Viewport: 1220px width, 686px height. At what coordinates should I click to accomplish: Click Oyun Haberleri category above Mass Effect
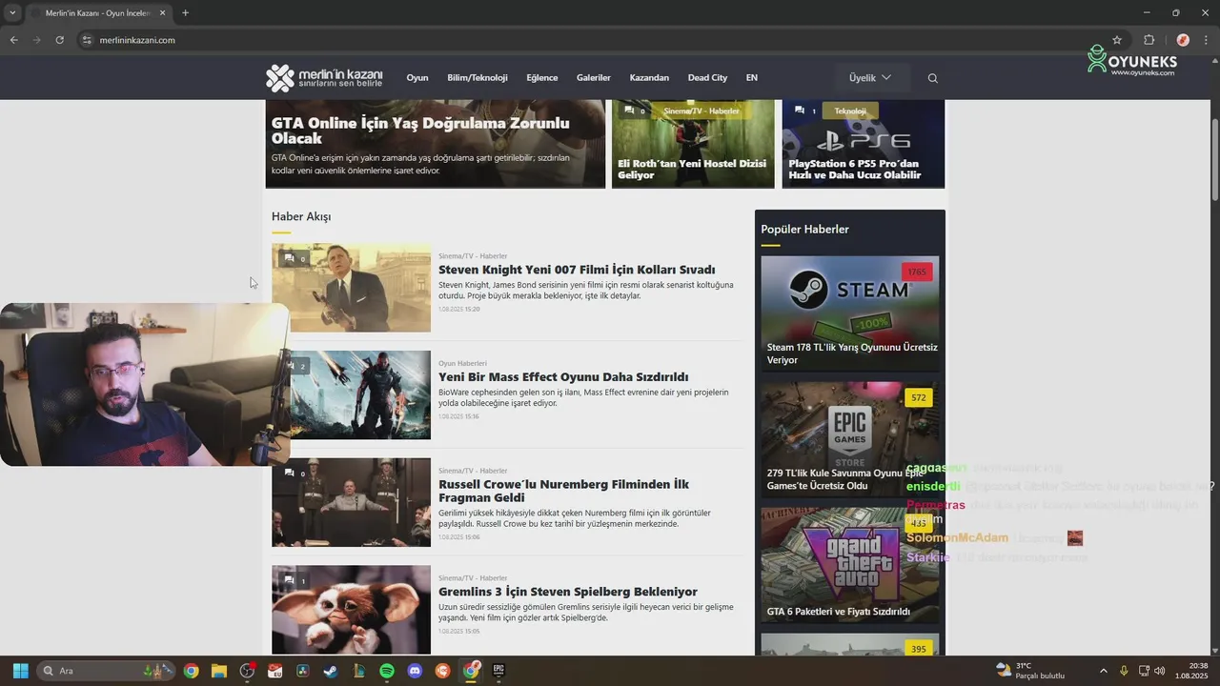click(x=462, y=363)
